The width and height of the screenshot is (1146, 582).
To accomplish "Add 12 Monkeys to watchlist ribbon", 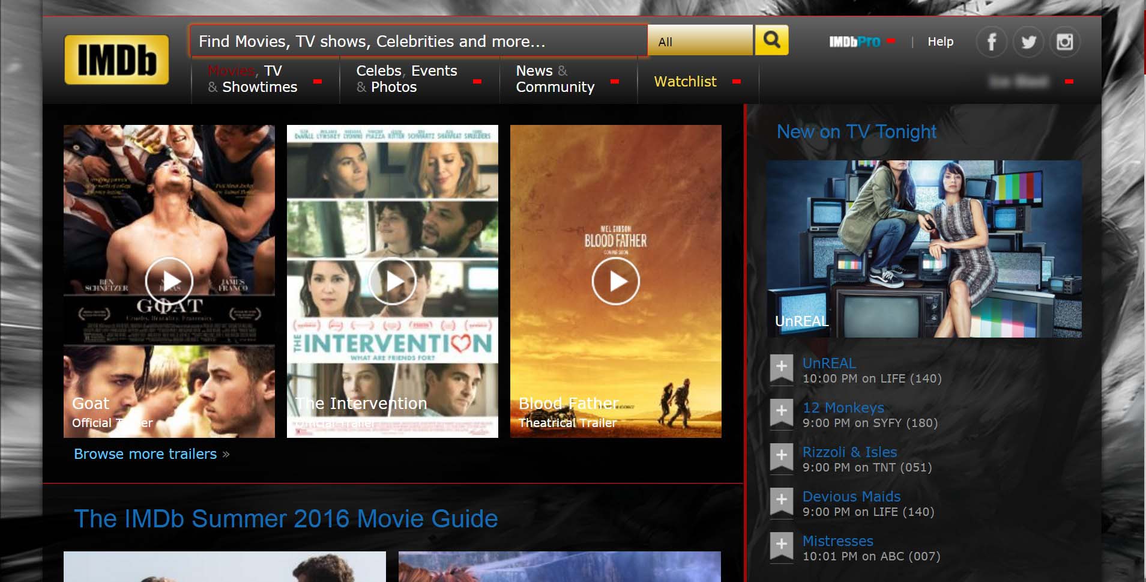I will [x=782, y=413].
